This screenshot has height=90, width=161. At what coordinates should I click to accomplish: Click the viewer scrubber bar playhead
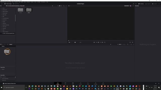tap(69, 40)
